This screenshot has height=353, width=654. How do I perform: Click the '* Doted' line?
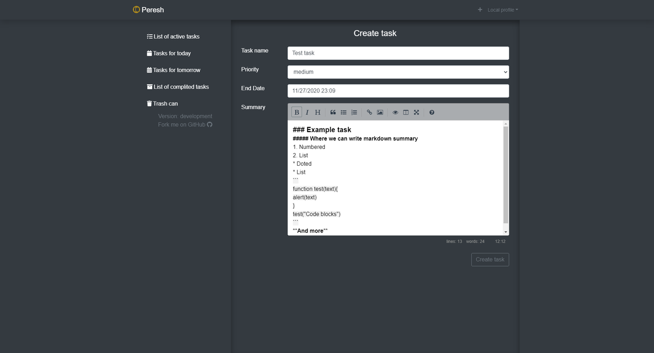[x=302, y=164]
